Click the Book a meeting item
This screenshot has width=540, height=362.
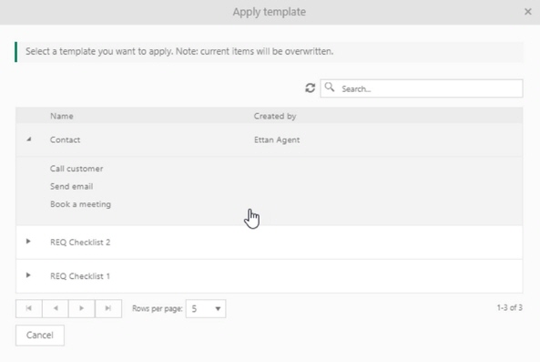click(80, 204)
